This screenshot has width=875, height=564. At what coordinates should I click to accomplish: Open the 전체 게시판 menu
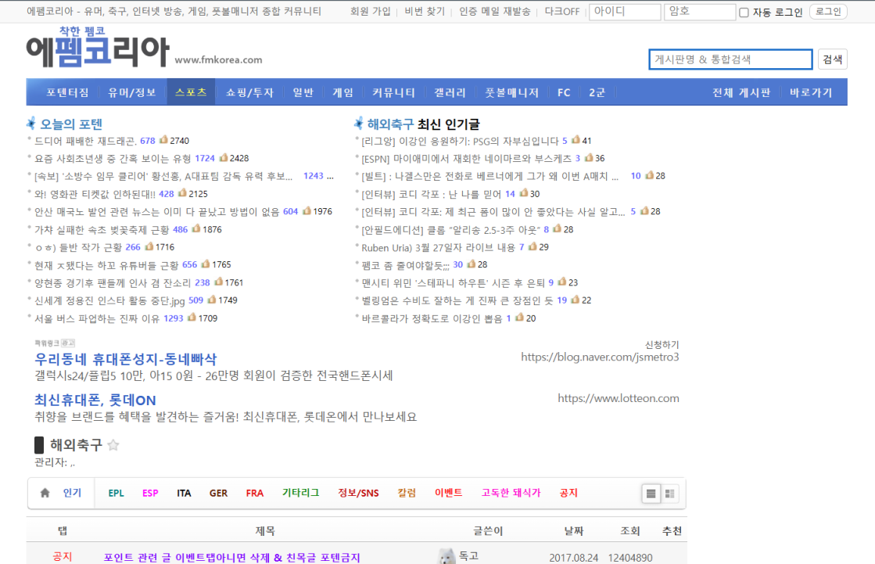pyautogui.click(x=741, y=92)
